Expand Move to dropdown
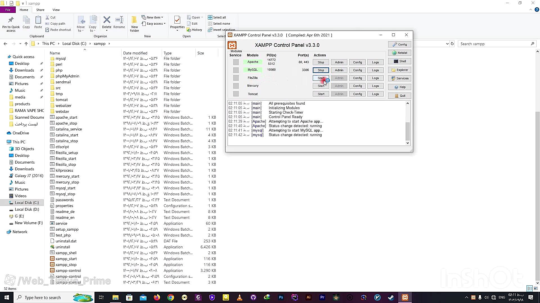Image resolution: width=540 pixels, height=303 pixels. 81,31
